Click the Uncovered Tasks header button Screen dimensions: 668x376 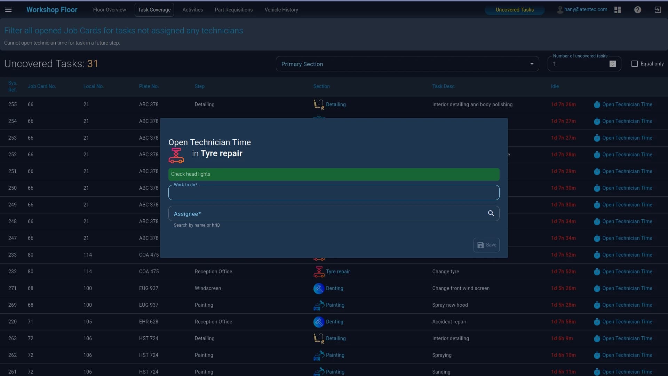pos(515,10)
